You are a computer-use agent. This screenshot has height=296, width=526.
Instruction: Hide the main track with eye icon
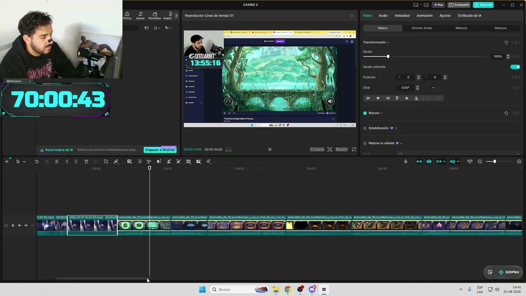[19, 225]
